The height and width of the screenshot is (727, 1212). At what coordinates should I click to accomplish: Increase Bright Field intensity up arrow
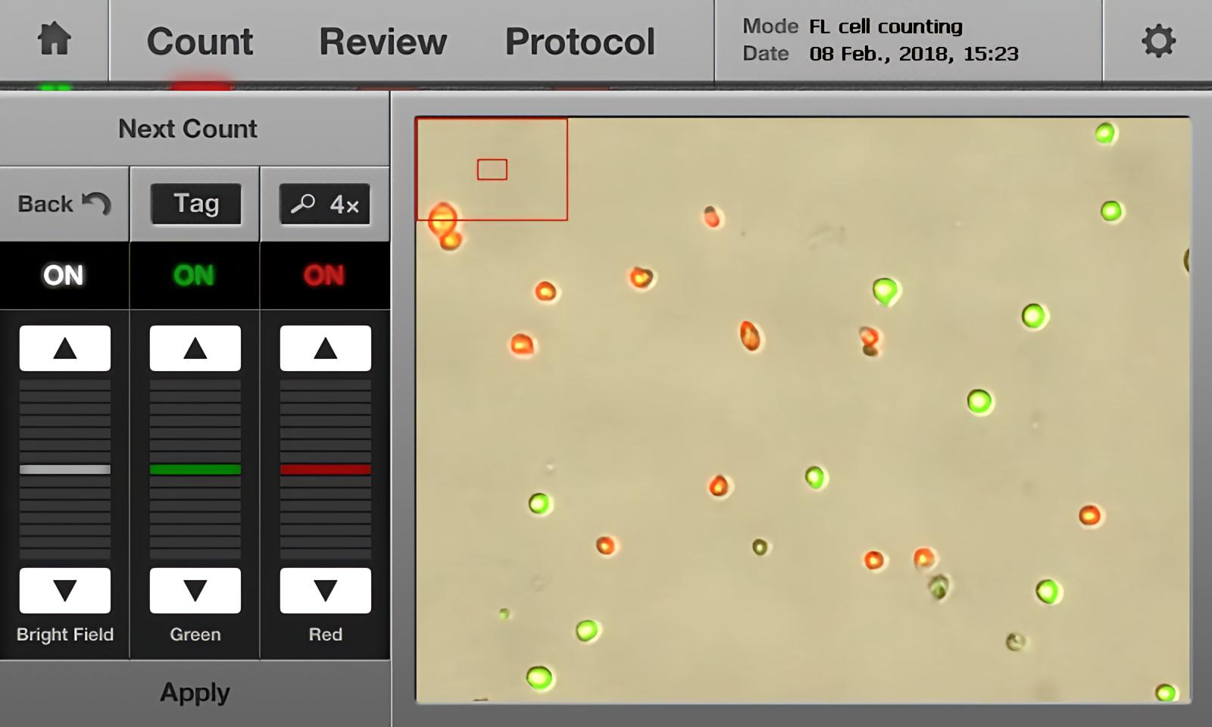click(65, 348)
